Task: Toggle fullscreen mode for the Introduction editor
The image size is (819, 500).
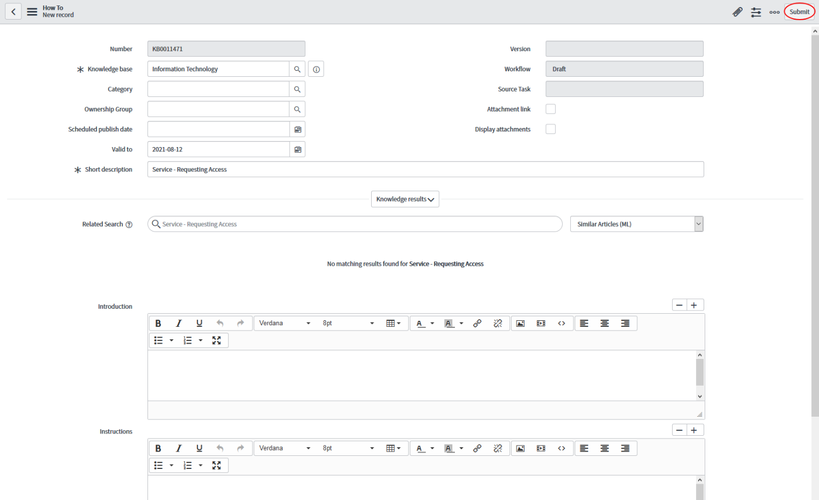Action: click(217, 340)
